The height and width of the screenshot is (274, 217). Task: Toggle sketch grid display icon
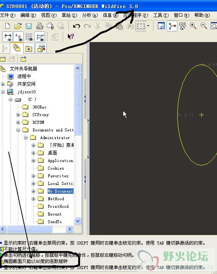coord(29,37)
